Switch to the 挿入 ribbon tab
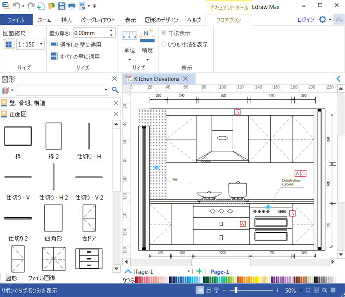This screenshot has width=345, height=297. click(x=66, y=20)
